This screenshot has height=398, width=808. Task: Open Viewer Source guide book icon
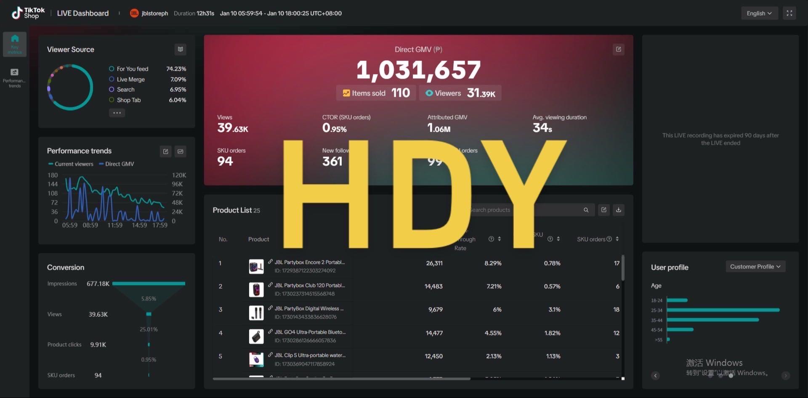coord(180,49)
